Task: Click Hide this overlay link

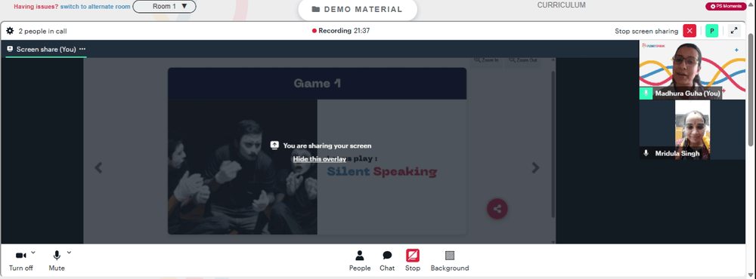Action: click(319, 159)
